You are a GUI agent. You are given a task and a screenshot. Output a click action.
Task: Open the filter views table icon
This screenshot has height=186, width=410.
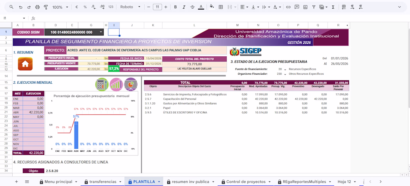(323, 7)
